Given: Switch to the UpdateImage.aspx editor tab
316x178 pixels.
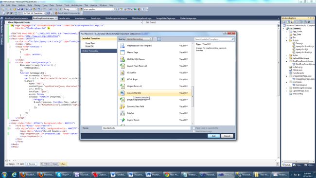Looking at the screenshot, I should [x=188, y=18].
